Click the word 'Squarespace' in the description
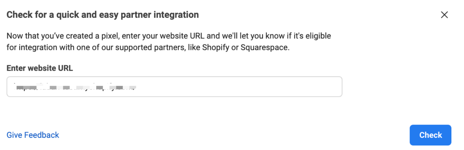 click(265, 47)
